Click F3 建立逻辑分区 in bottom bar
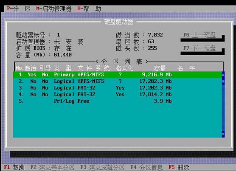This screenshot has width=236, height=171. (x=102, y=167)
